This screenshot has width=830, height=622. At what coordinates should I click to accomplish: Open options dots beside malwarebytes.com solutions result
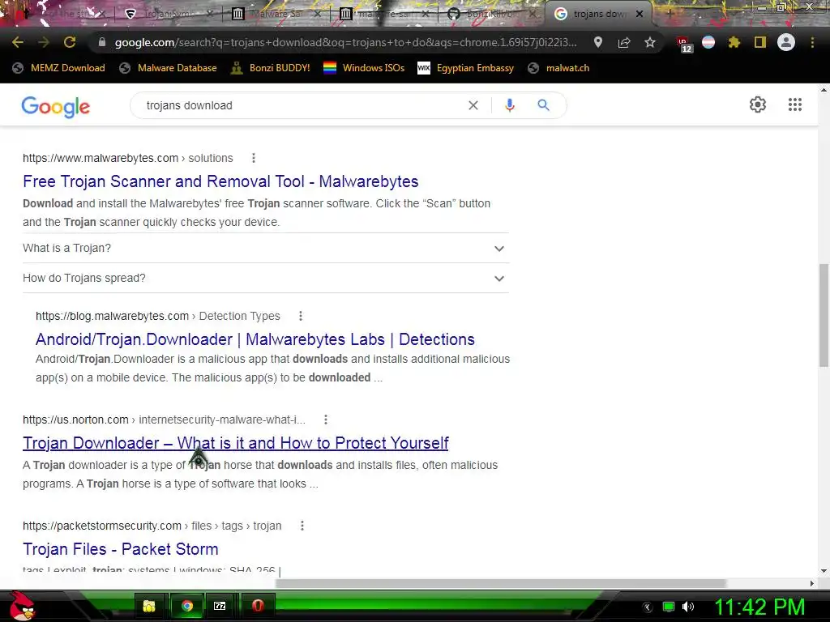(x=254, y=158)
